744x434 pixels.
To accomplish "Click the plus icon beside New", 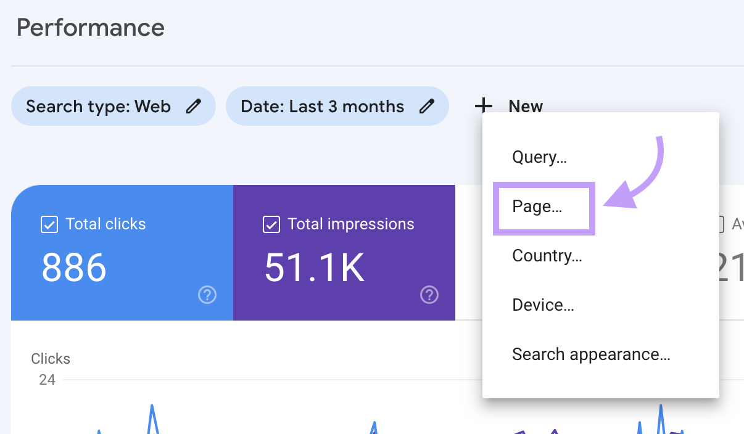I will tap(483, 106).
